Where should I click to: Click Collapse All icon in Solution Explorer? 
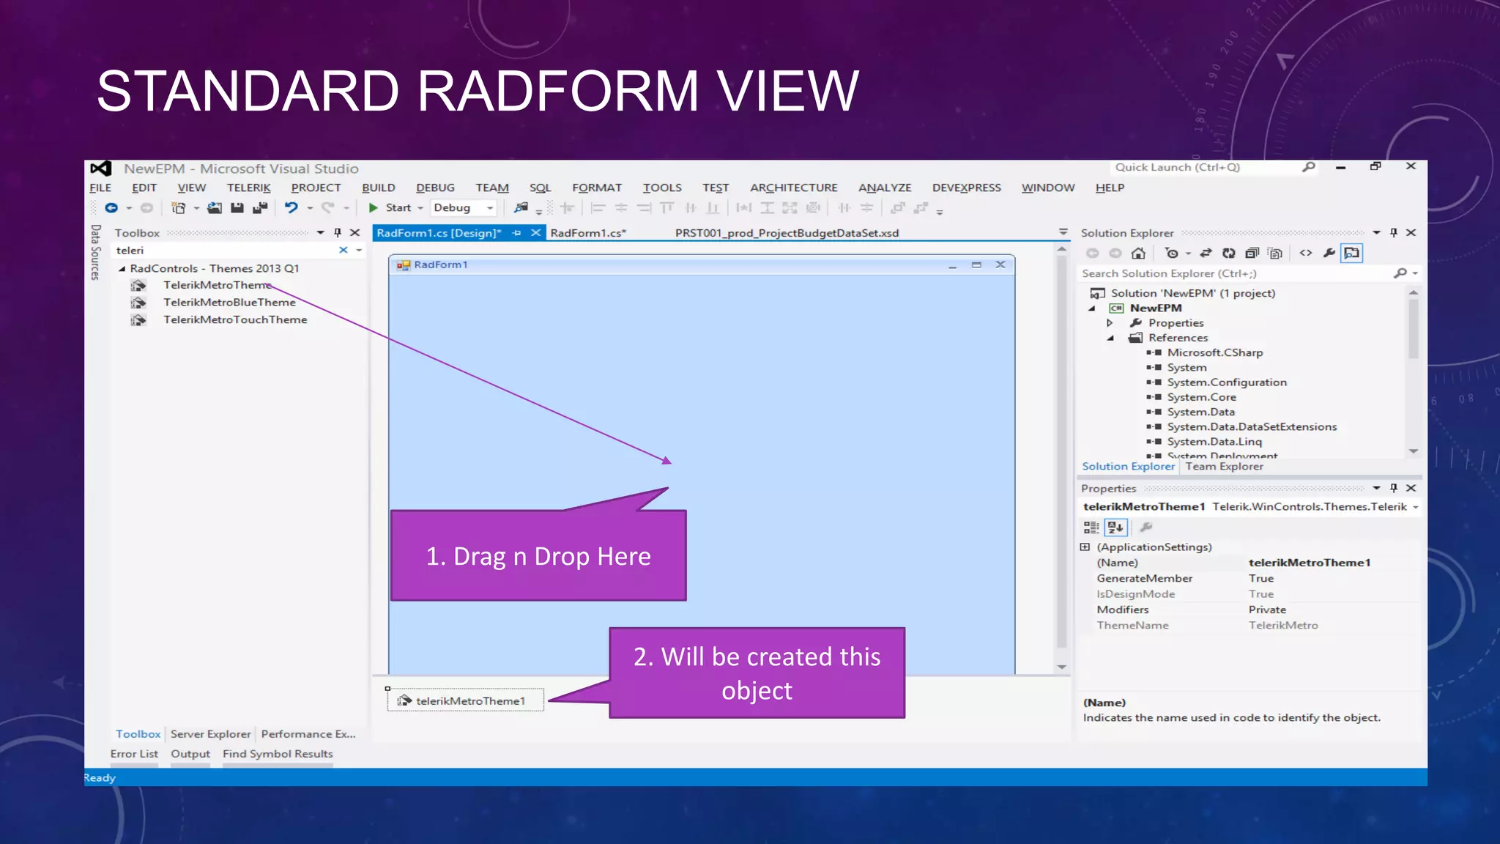click(1252, 253)
